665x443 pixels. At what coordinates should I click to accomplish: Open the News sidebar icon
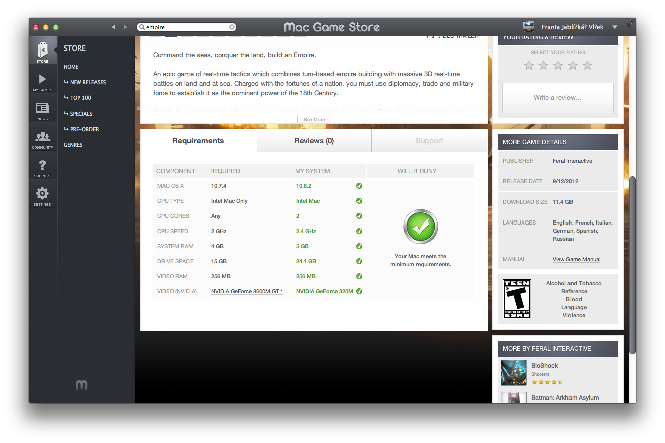click(43, 109)
